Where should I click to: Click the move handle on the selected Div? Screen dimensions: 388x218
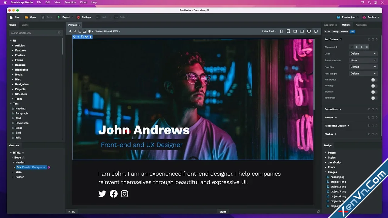(74, 37)
